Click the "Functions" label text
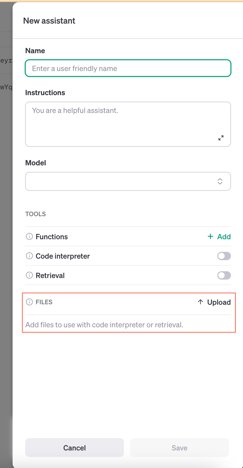 (52, 237)
